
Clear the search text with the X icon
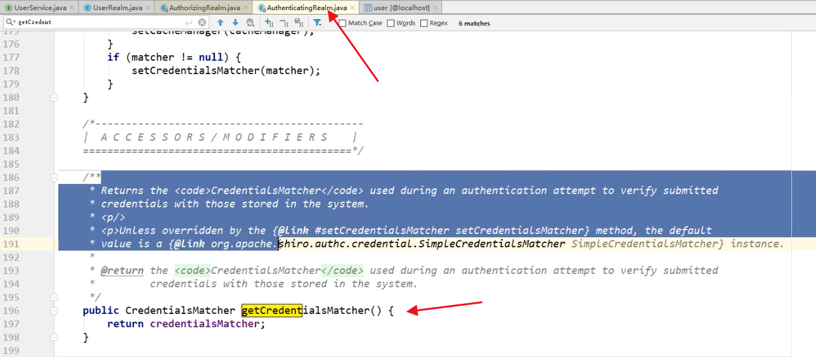tap(202, 22)
